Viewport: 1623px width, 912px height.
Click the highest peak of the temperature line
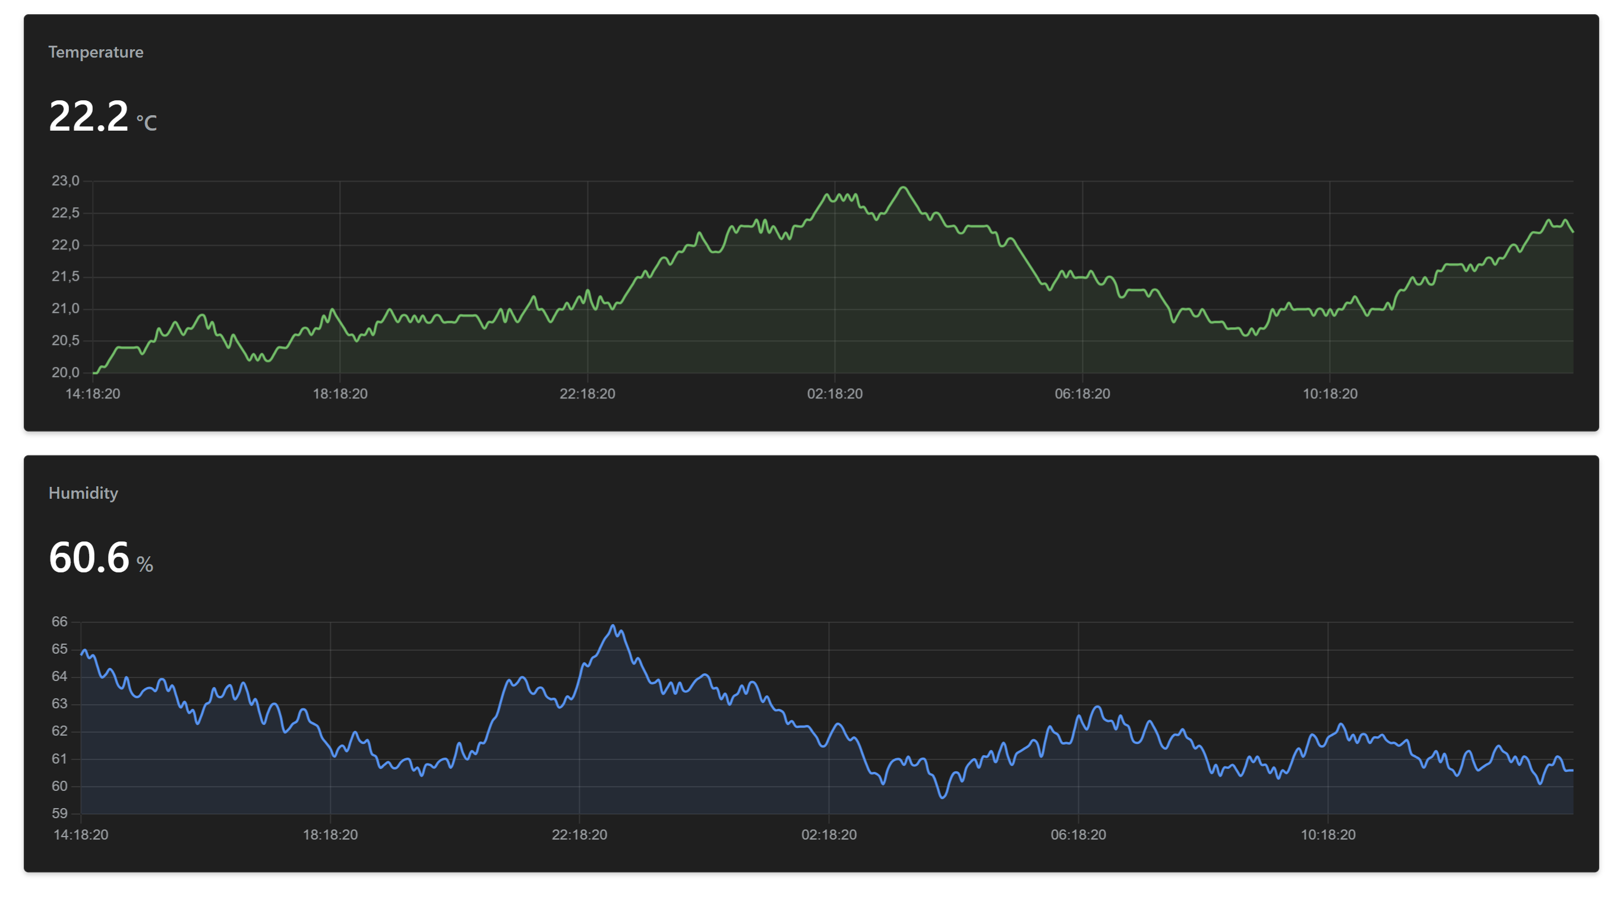tap(904, 188)
